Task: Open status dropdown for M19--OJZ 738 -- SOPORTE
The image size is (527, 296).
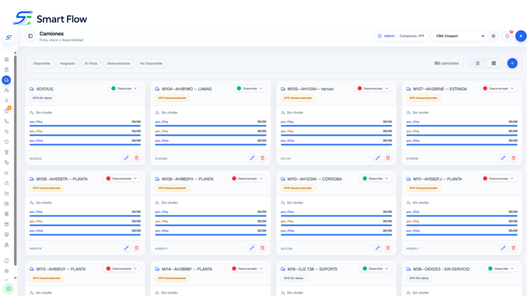Action: 376,268
